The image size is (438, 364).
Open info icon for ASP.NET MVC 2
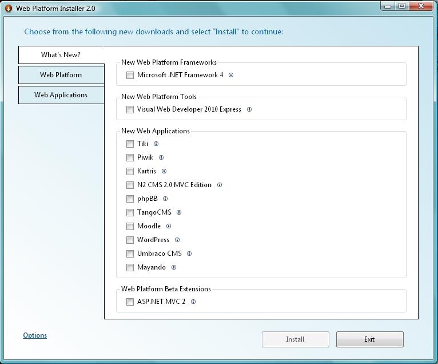pos(193,302)
